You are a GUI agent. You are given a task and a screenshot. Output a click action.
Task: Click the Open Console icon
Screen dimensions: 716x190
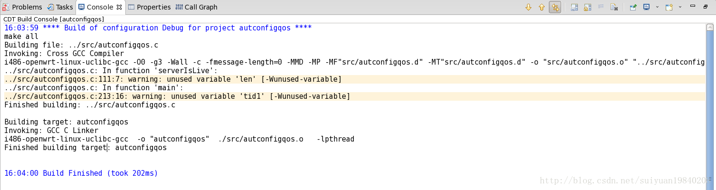click(x=669, y=7)
